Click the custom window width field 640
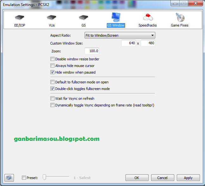 (x=129, y=43)
